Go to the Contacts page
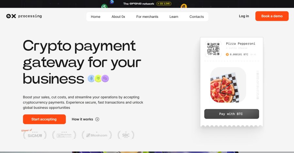The image size is (294, 153). click(x=197, y=17)
